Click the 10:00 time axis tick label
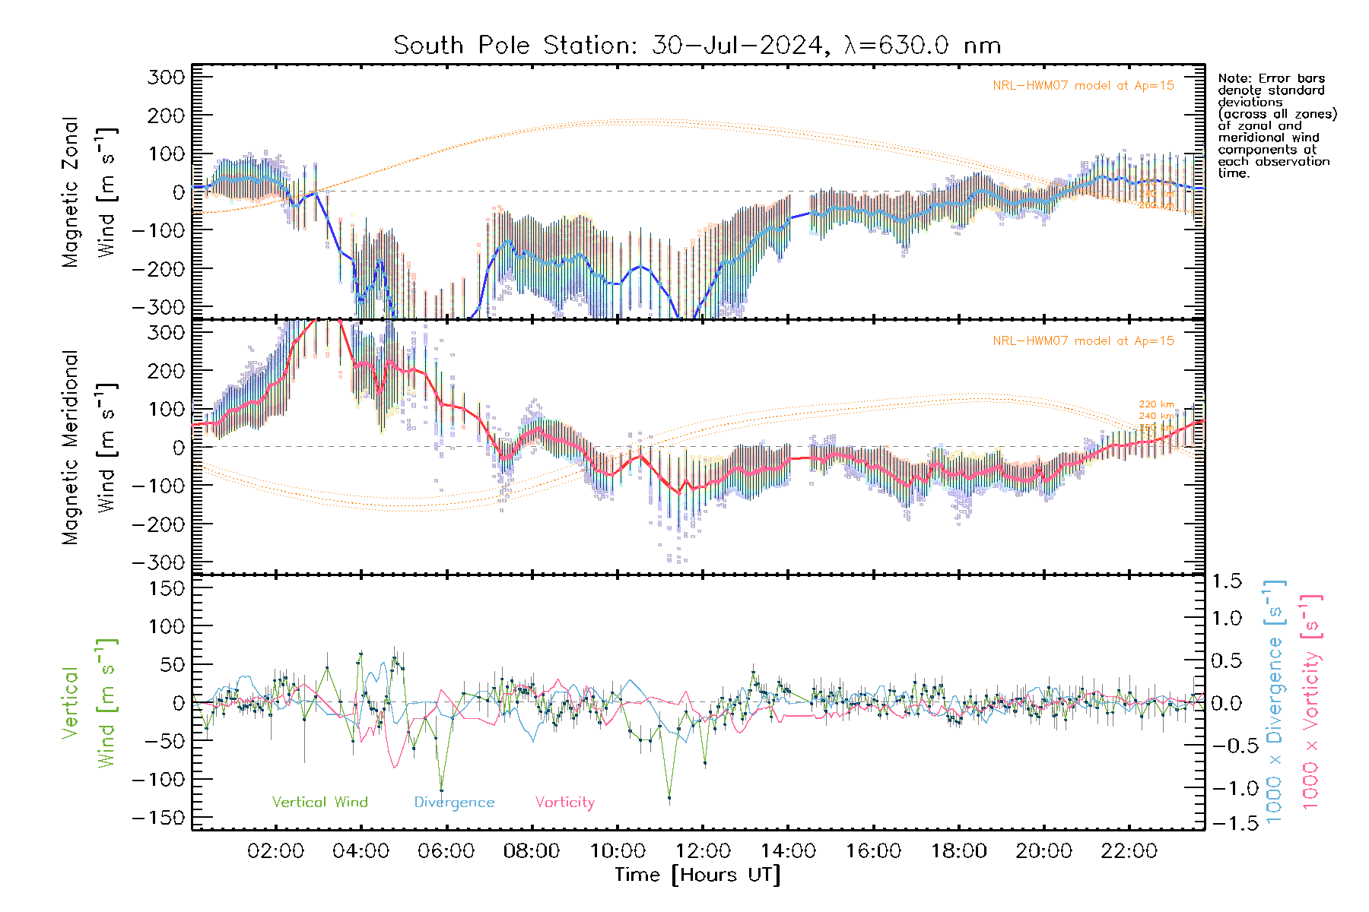Viewport: 1369px width, 912px height. pyautogui.click(x=617, y=851)
